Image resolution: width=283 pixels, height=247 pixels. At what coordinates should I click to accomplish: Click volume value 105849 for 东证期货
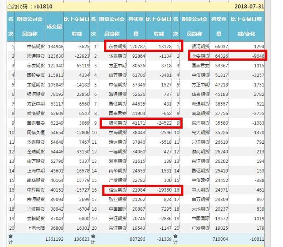pos(56,85)
